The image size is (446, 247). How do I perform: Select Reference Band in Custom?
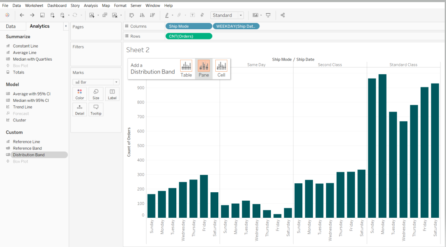[27, 148]
